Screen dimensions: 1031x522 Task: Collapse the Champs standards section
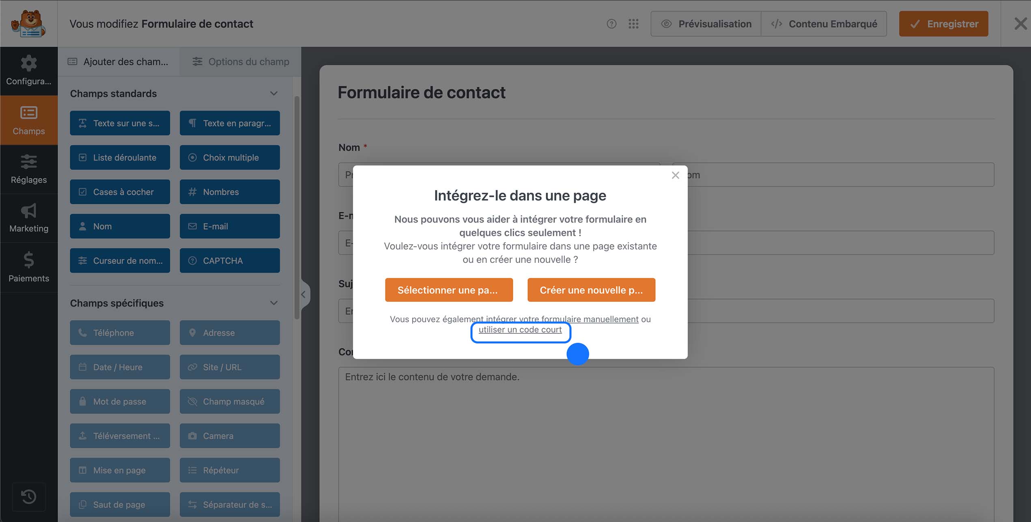[273, 93]
